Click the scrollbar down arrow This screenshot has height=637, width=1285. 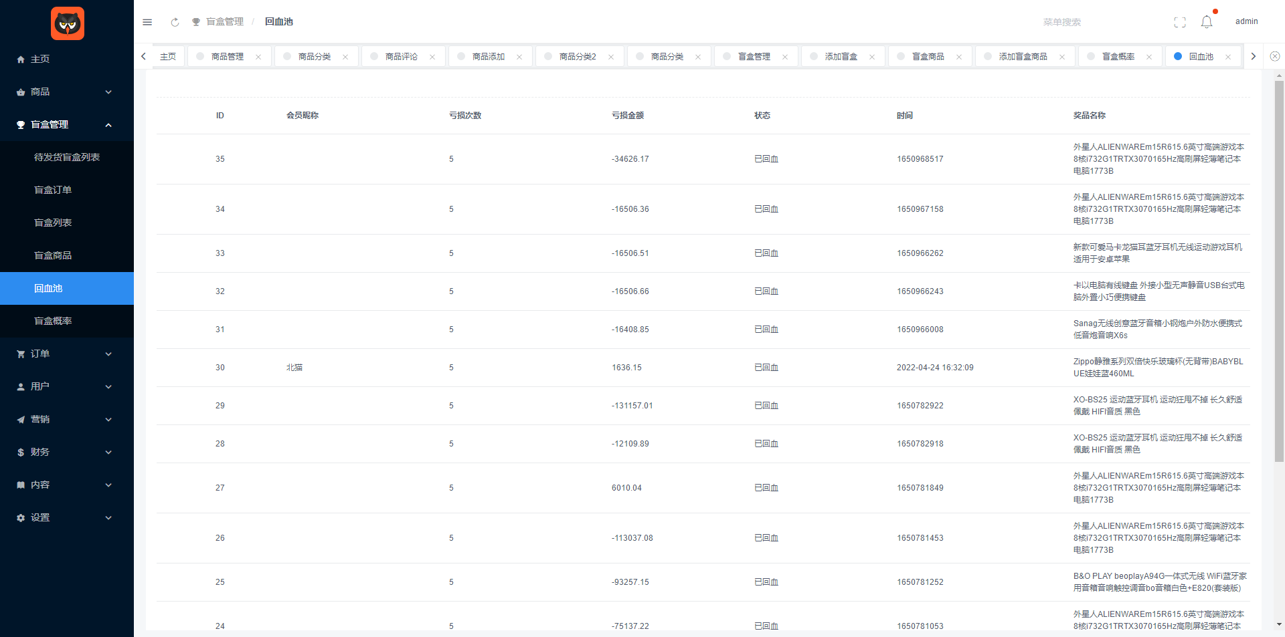point(1279,625)
